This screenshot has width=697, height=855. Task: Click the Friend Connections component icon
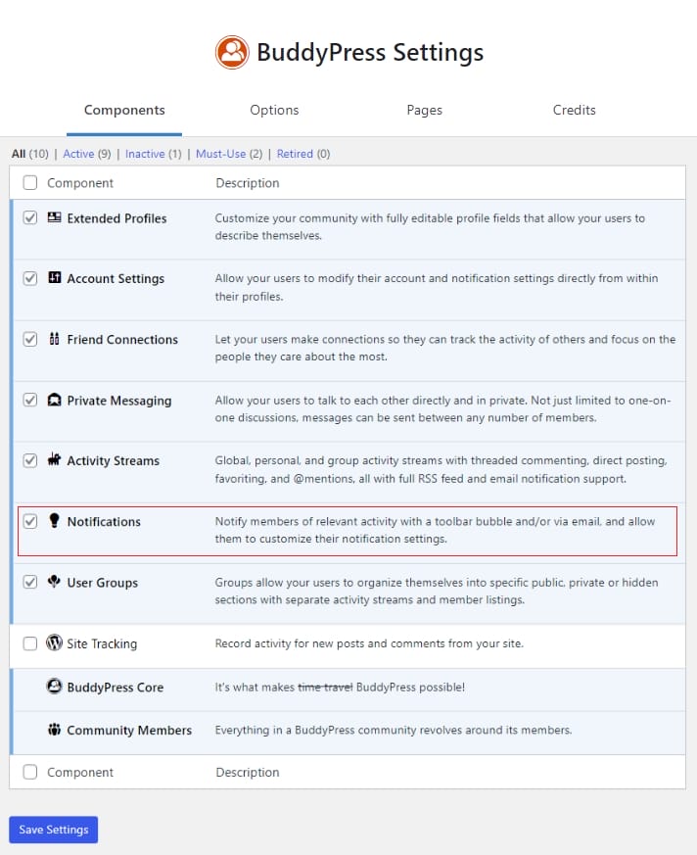(x=55, y=340)
